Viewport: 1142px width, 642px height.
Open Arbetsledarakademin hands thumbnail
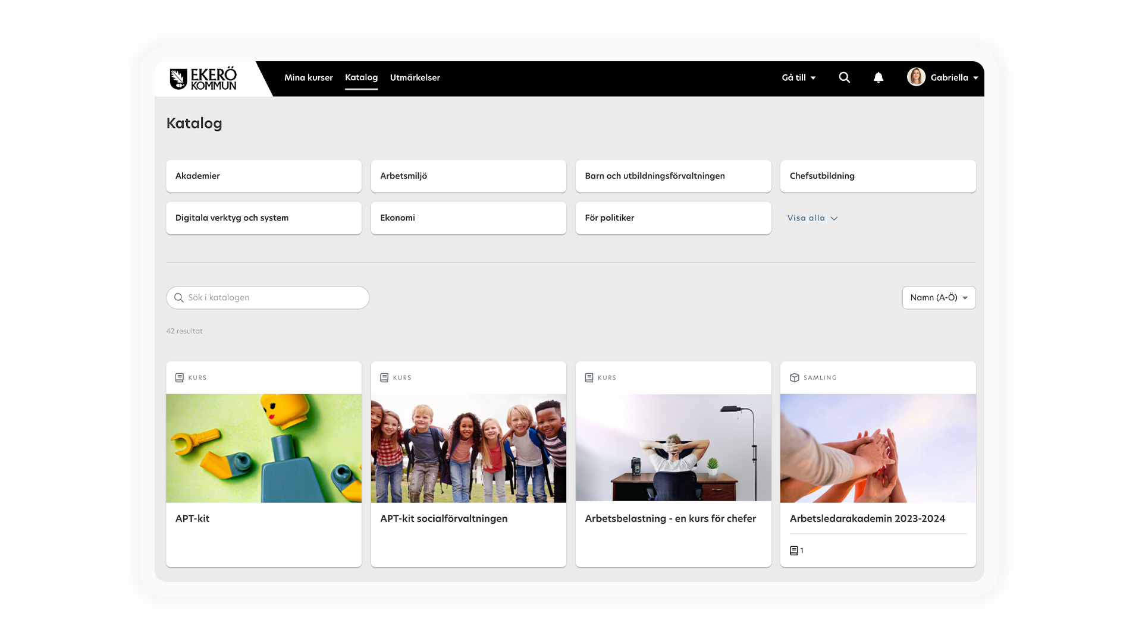click(x=878, y=448)
